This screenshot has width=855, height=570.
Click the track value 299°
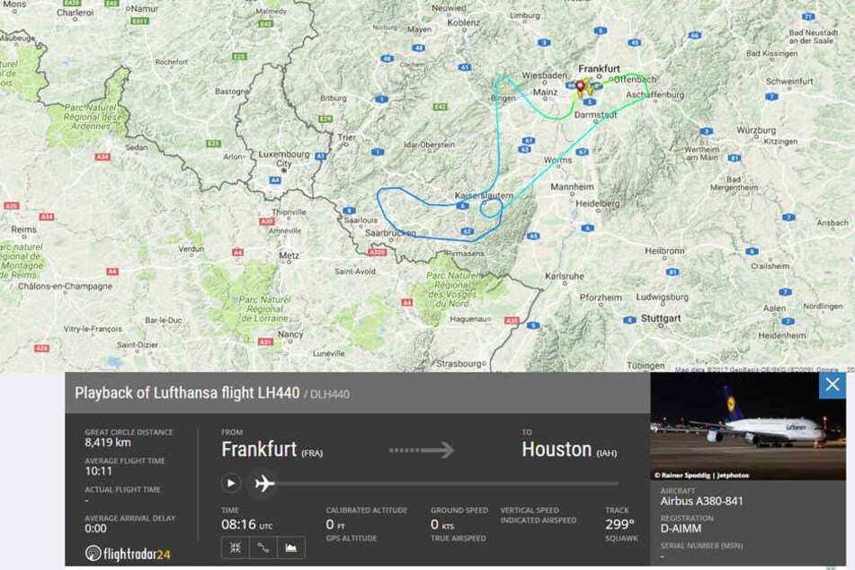pos(619,524)
